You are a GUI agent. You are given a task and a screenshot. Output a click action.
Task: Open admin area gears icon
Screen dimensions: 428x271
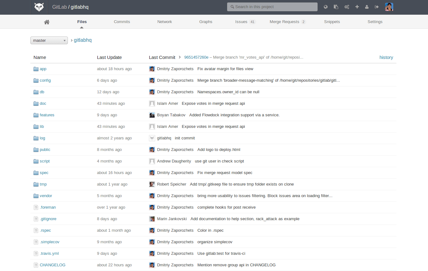347,7
